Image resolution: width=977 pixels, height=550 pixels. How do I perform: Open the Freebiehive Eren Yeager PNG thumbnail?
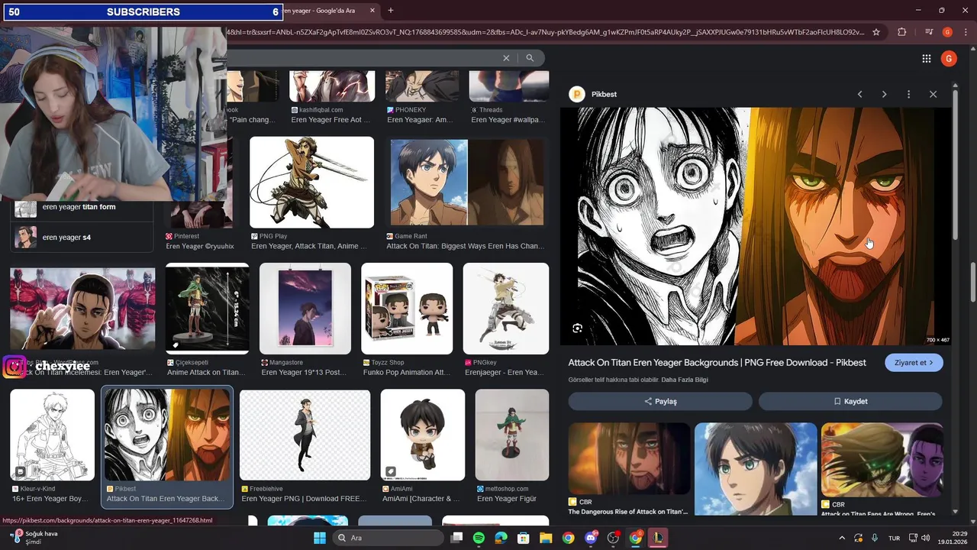click(305, 435)
